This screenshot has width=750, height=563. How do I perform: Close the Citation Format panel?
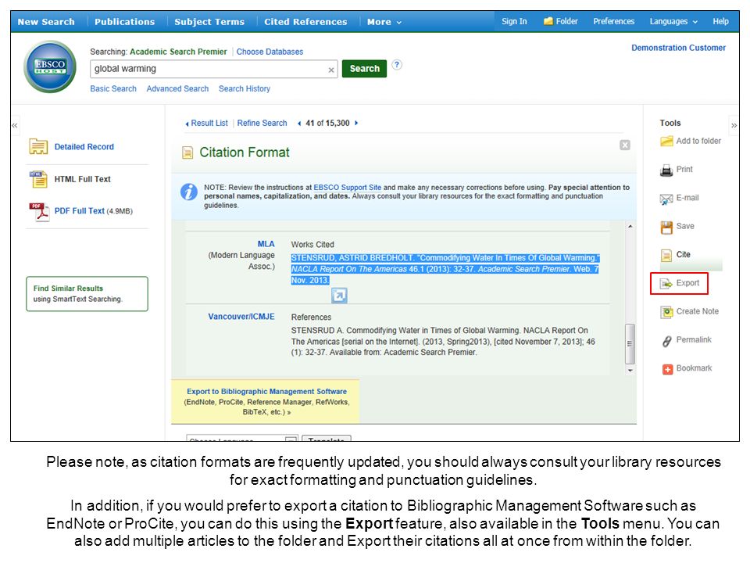pyautogui.click(x=625, y=145)
